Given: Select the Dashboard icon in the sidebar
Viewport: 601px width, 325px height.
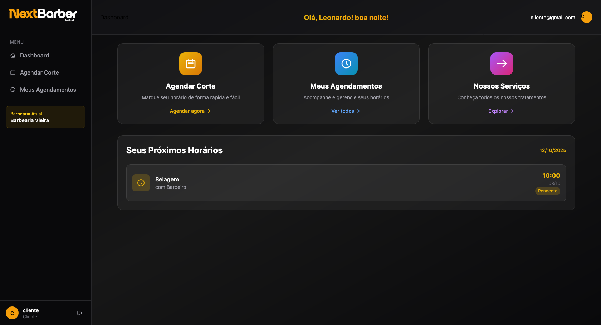Looking at the screenshot, I should pyautogui.click(x=13, y=55).
